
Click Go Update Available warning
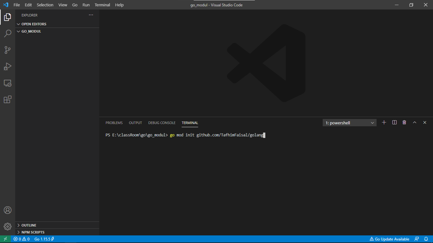(390, 239)
